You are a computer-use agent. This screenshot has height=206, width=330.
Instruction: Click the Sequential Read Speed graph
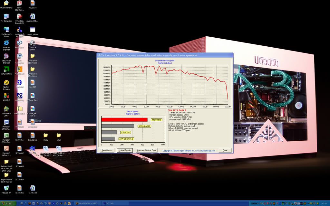pyautogui.click(x=170, y=85)
